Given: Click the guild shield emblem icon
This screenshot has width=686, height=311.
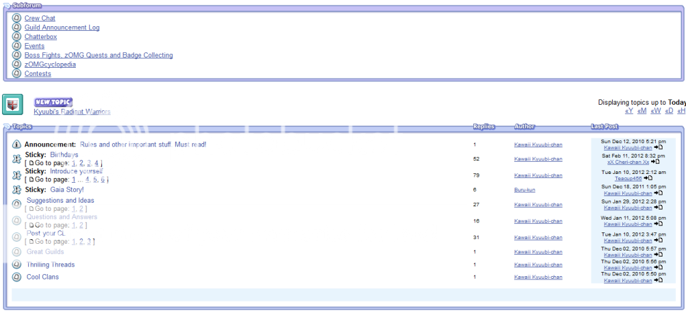Looking at the screenshot, I should tap(13, 105).
